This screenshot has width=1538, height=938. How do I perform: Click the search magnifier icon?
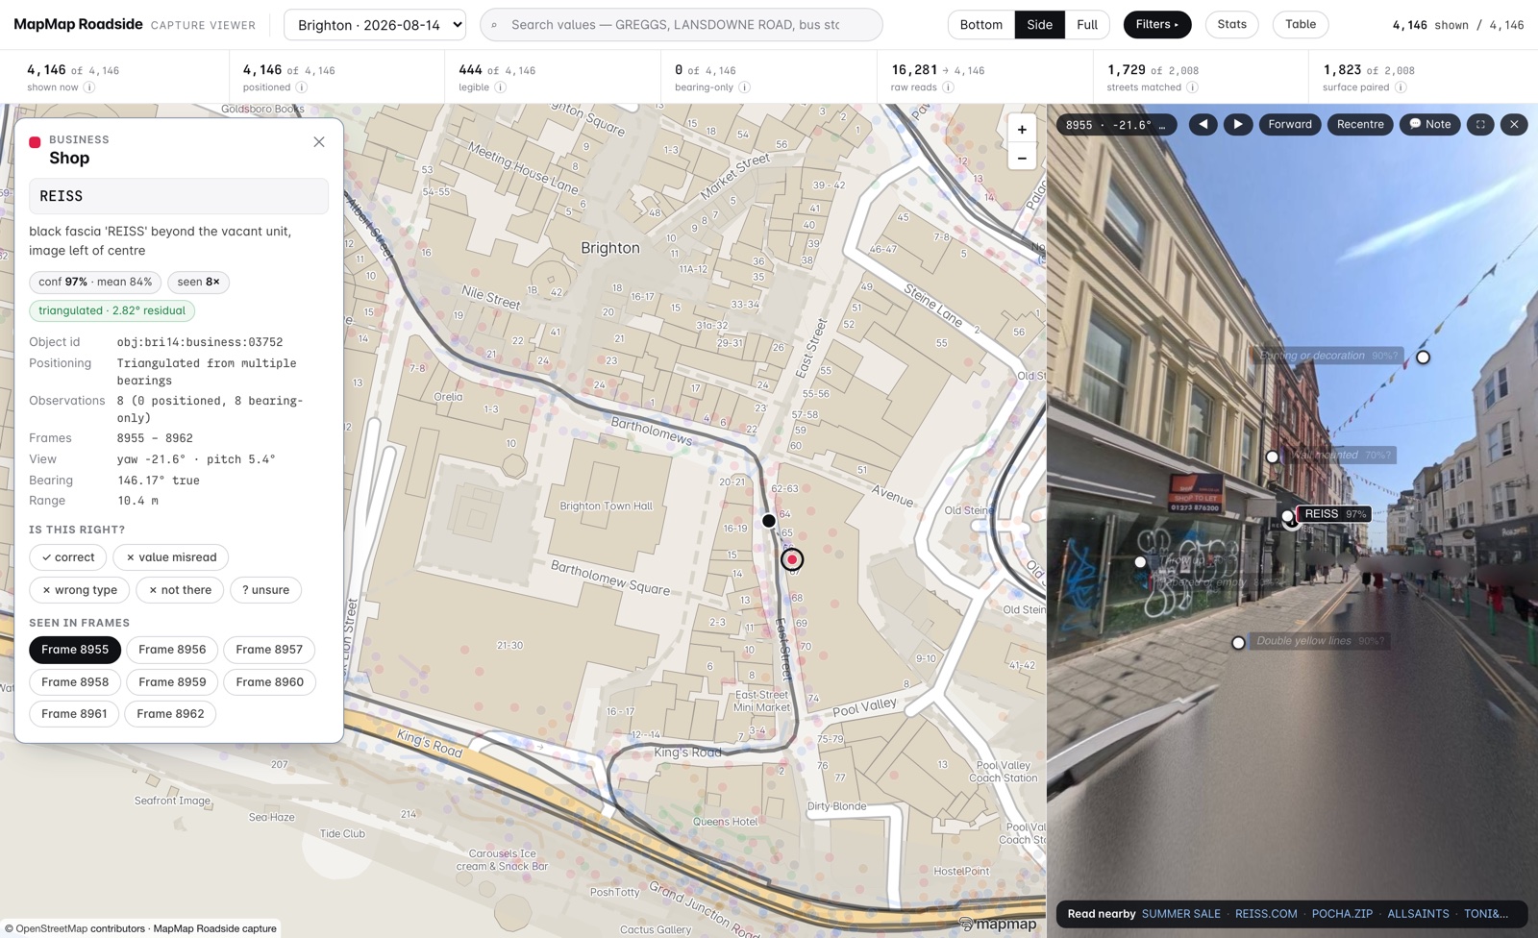point(494,25)
